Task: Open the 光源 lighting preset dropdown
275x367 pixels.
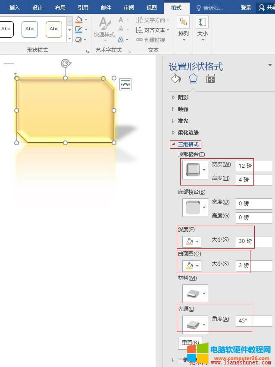Action: [x=195, y=325]
